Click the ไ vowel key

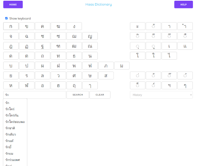tap(169, 56)
